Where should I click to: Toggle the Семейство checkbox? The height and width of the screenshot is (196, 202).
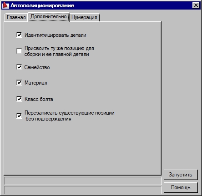[19, 67]
